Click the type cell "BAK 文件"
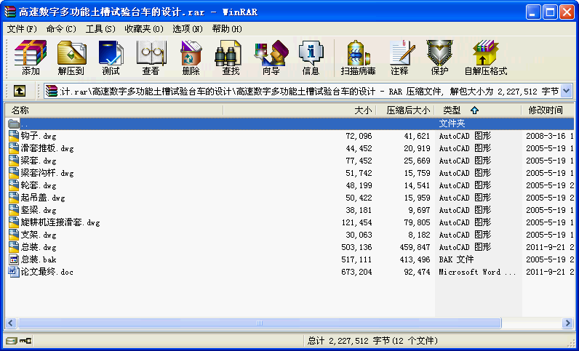 coord(456,259)
